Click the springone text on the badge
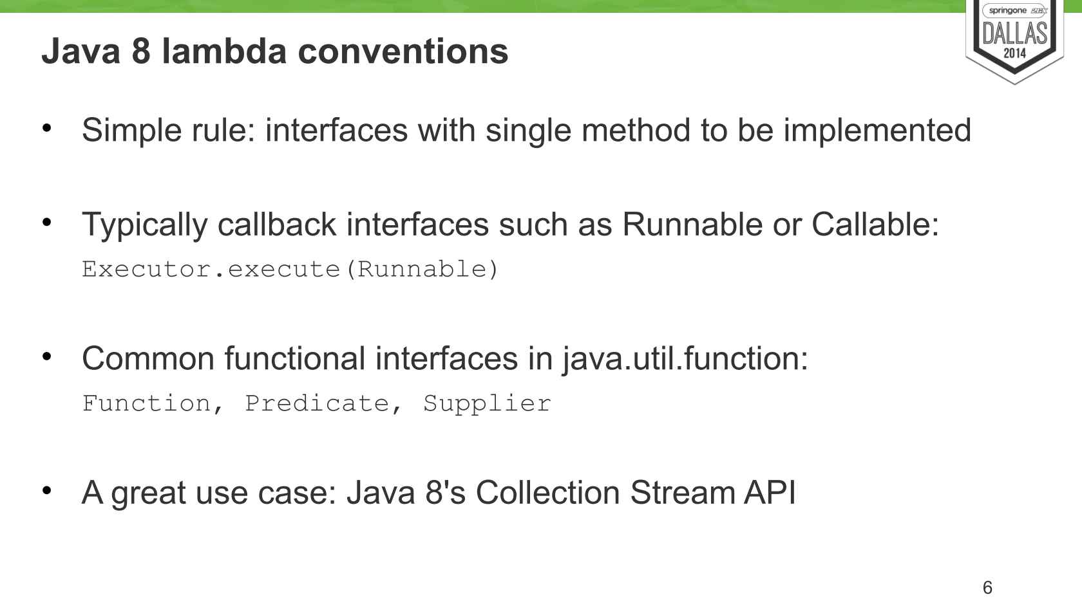 (1007, 10)
